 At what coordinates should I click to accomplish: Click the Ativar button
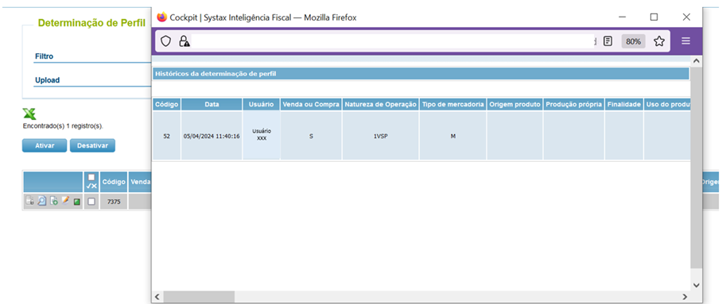(x=45, y=145)
